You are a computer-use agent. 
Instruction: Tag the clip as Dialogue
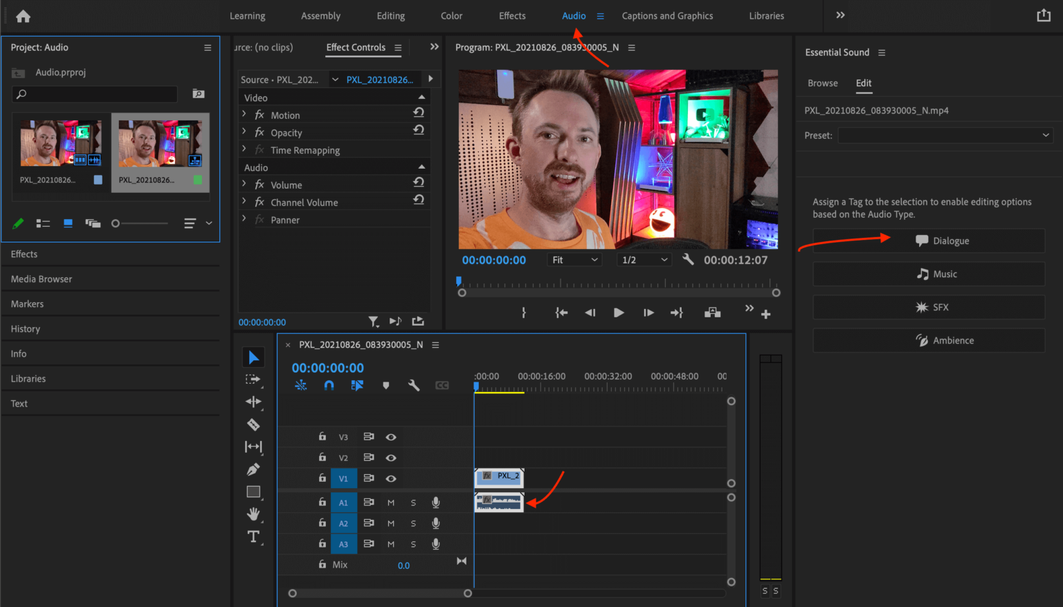click(929, 241)
